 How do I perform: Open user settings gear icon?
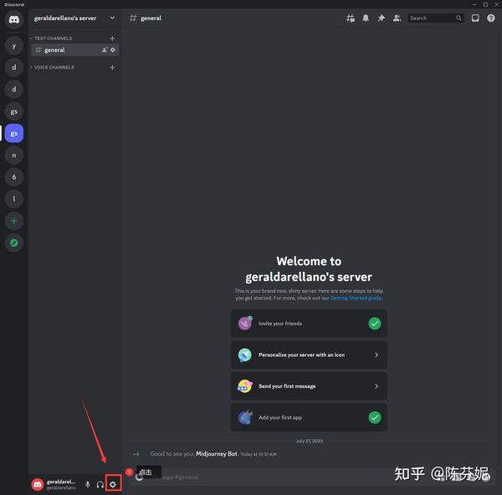tap(113, 484)
